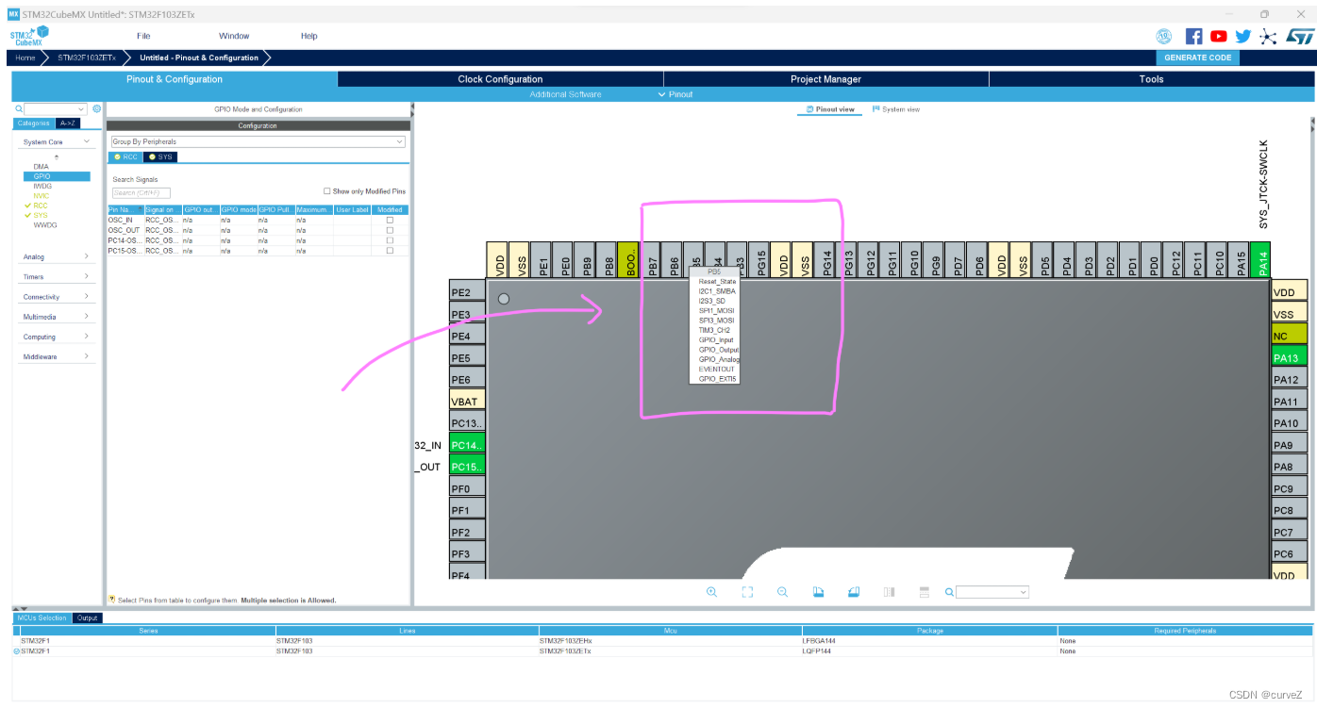Click the ST logo icon

(x=1300, y=36)
